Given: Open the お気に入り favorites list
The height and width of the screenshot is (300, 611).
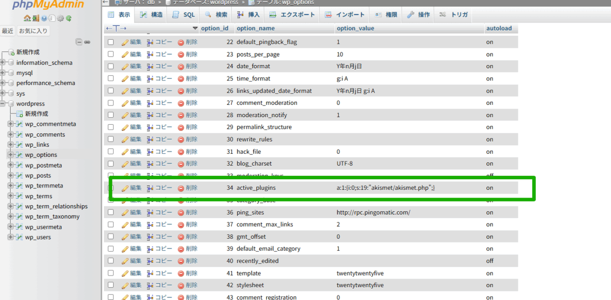Looking at the screenshot, I should pos(34,31).
